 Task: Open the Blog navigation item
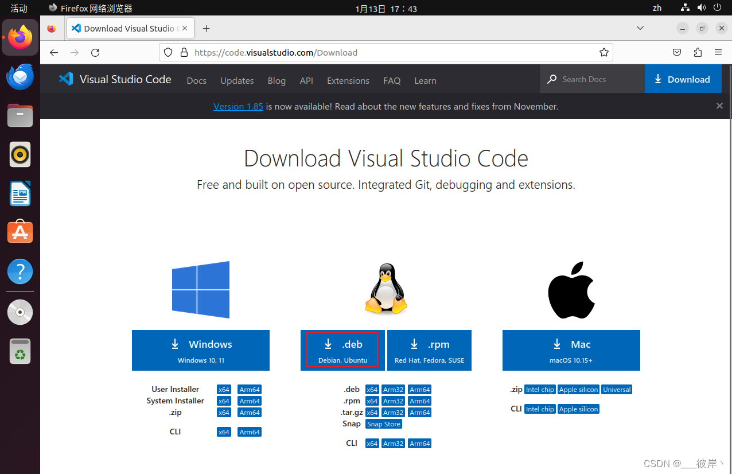coord(277,80)
